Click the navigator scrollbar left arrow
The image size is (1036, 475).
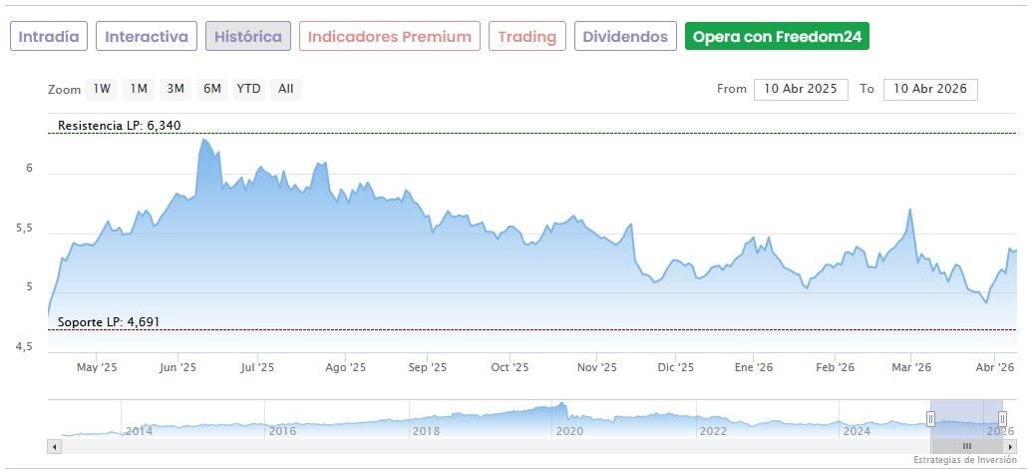coord(54,446)
